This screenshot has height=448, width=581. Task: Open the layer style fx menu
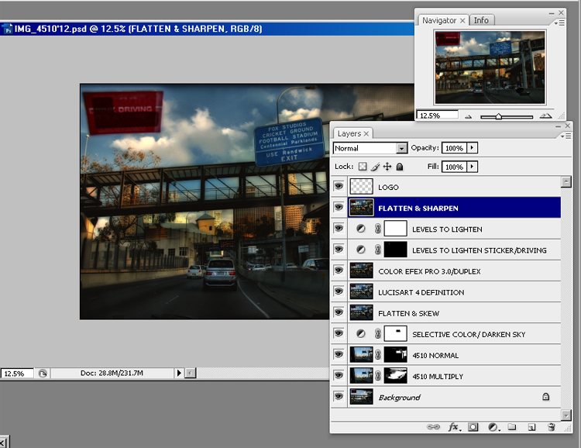(x=455, y=427)
